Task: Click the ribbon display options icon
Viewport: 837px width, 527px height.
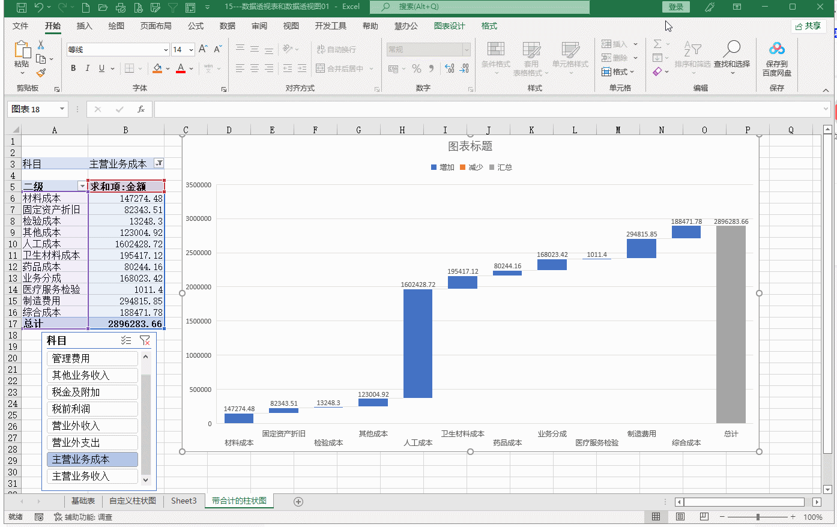Action: click(x=737, y=7)
